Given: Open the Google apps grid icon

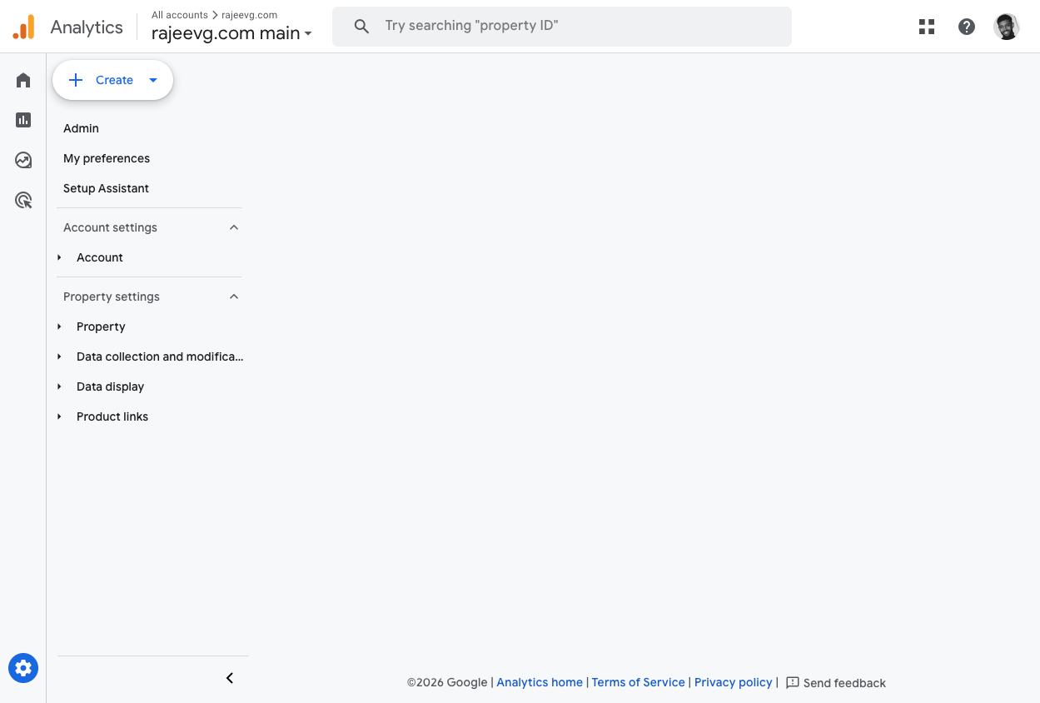Looking at the screenshot, I should [927, 27].
